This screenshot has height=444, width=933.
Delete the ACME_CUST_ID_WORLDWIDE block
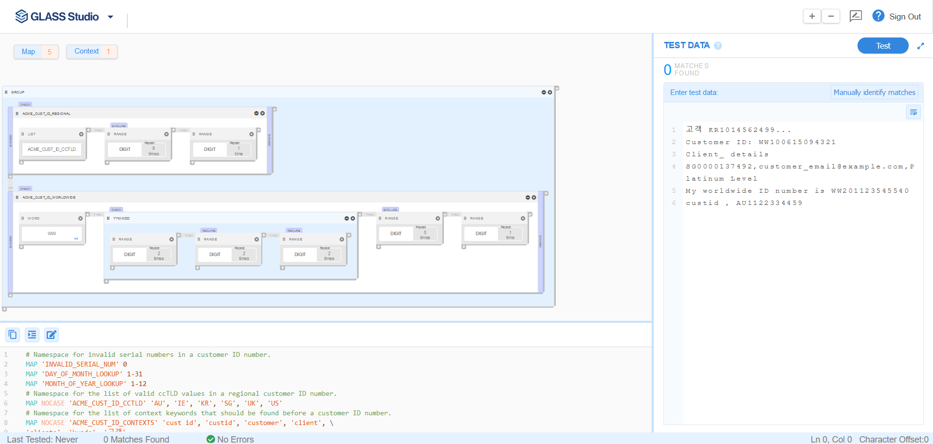(534, 197)
